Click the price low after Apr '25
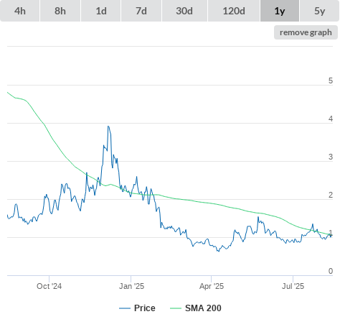The height and width of the screenshot is (327, 340). click(x=218, y=251)
